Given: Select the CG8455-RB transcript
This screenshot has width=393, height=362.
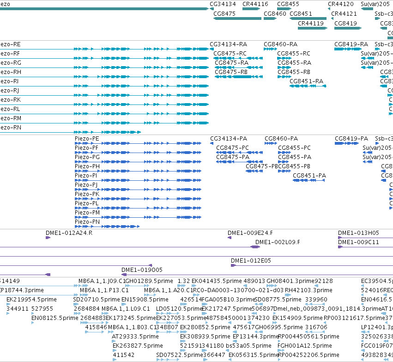Looking at the screenshot, I should (284, 77).
